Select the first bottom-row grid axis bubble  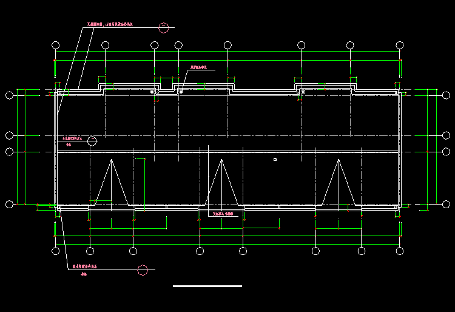[55, 251]
